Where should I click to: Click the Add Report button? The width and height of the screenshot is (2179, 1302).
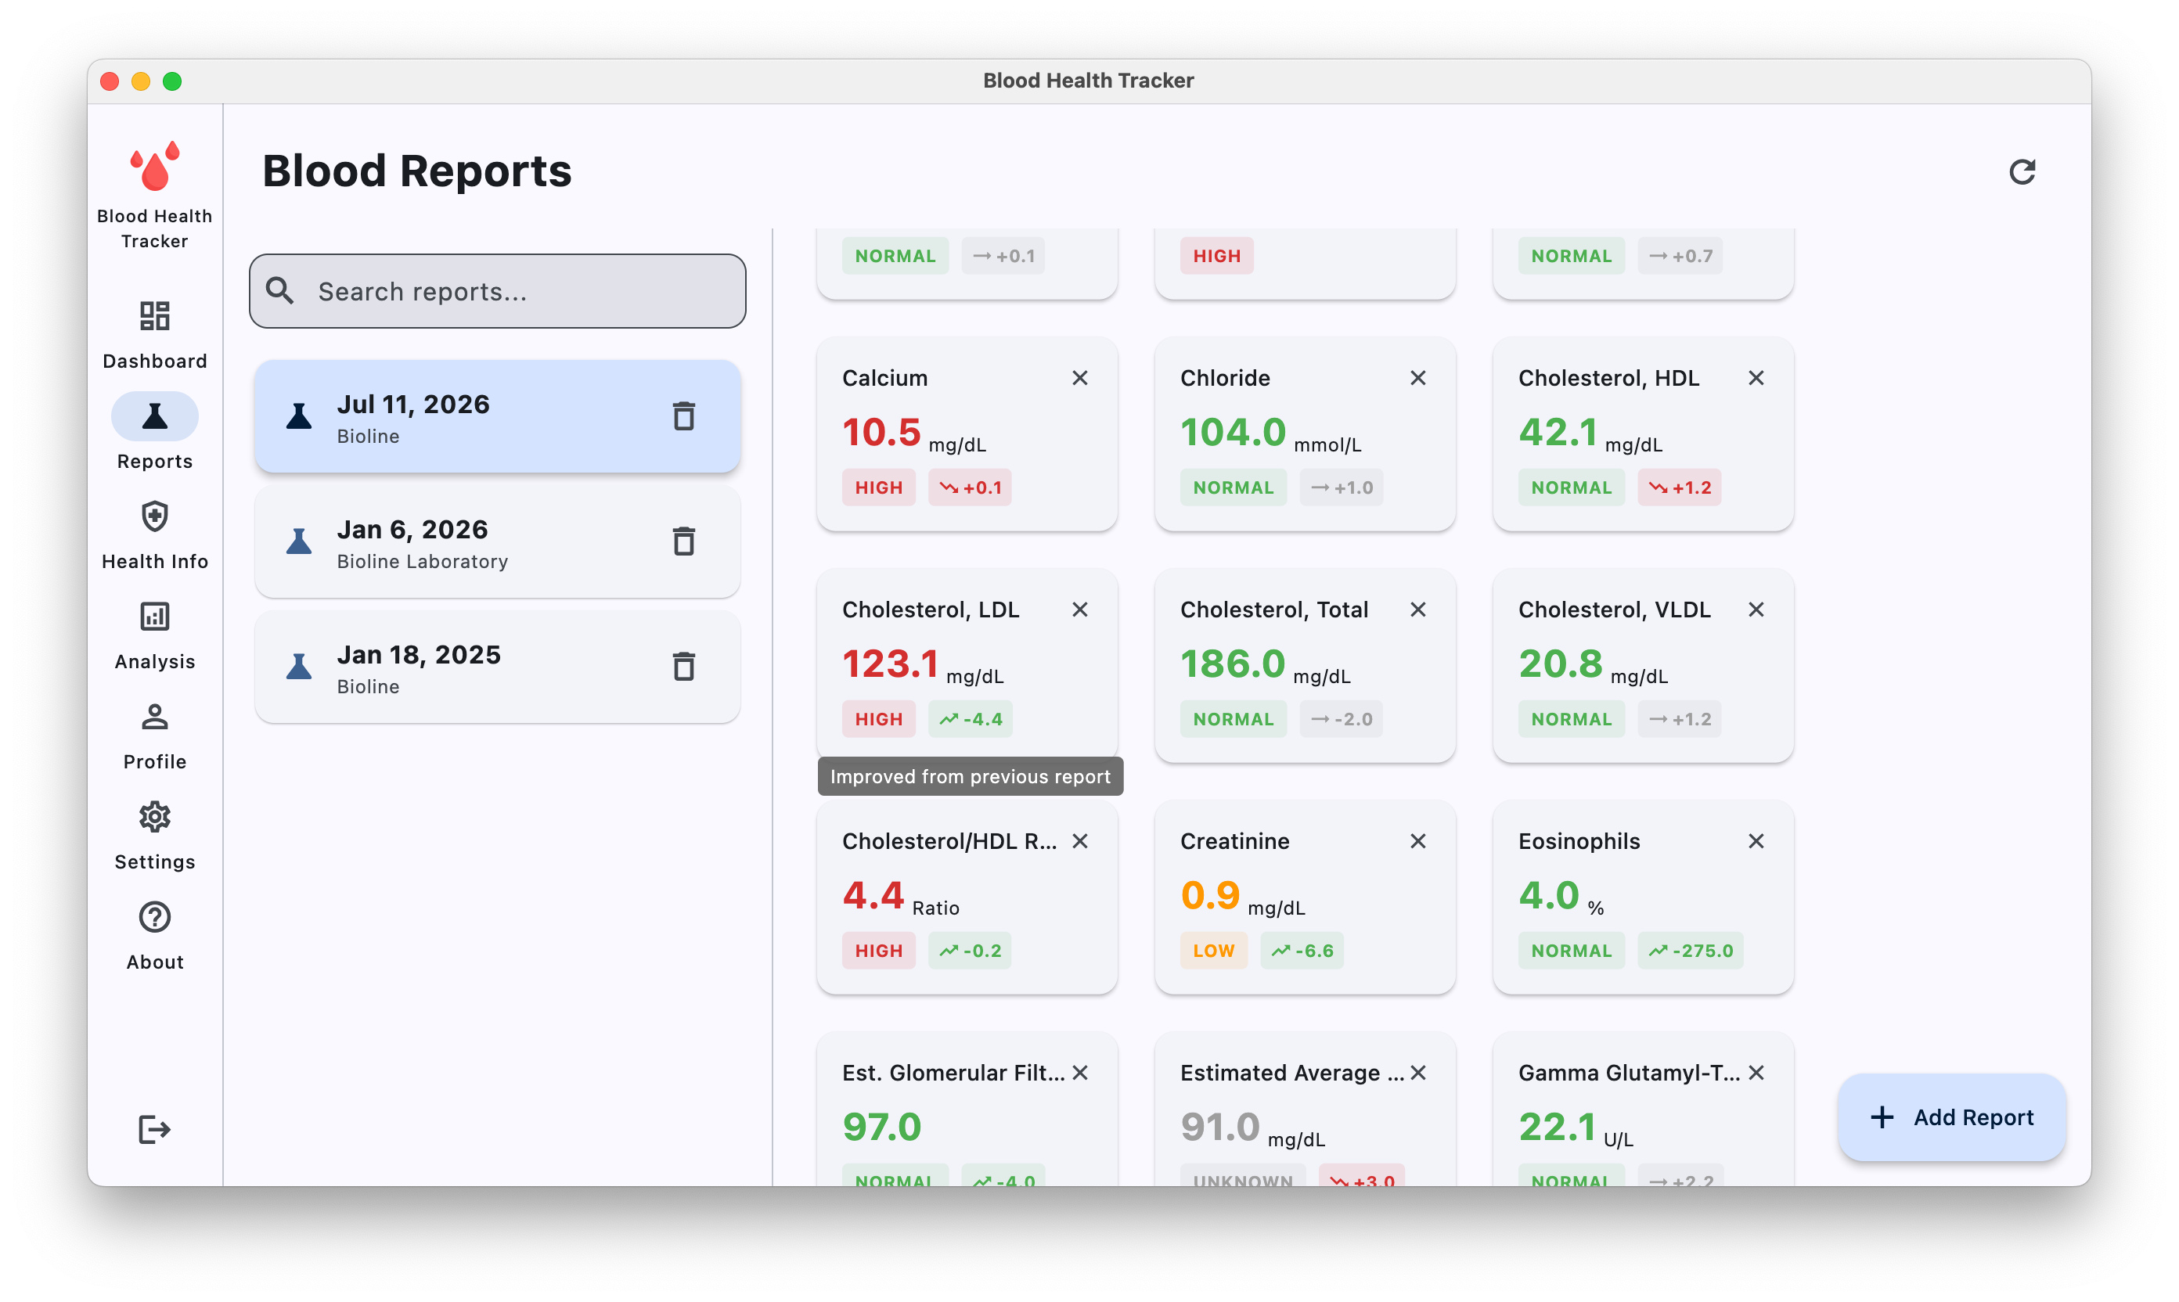[1950, 1117]
